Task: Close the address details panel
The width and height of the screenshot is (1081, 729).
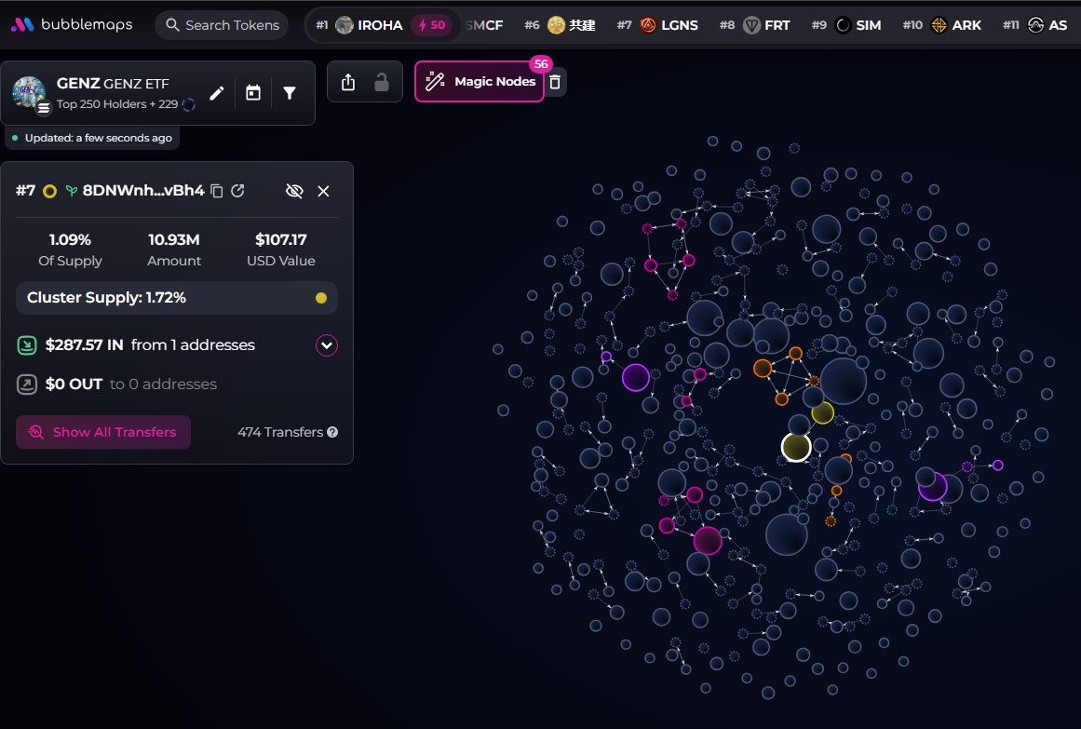Action: pyautogui.click(x=323, y=191)
